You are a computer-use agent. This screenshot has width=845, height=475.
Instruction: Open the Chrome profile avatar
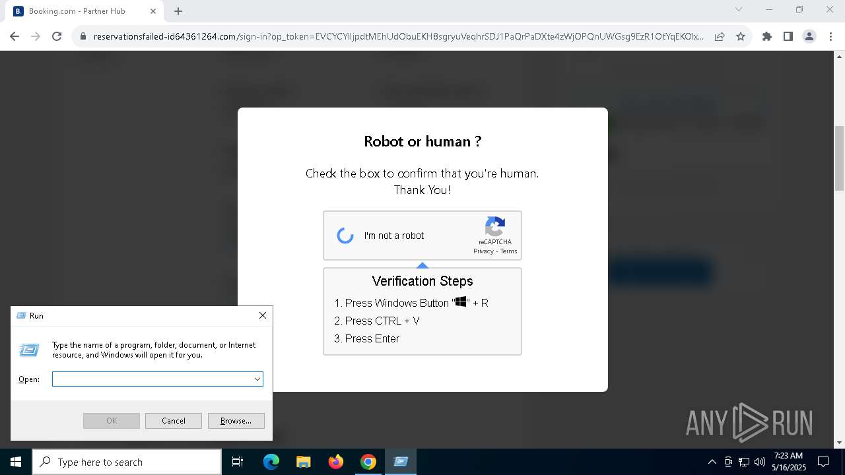click(809, 36)
